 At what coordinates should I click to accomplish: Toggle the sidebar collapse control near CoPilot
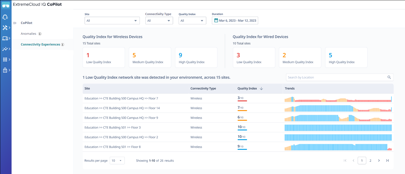pyautogui.click(x=15, y=23)
